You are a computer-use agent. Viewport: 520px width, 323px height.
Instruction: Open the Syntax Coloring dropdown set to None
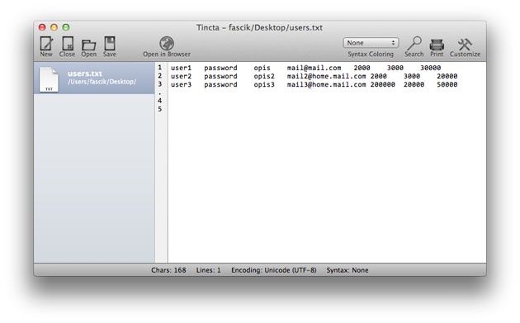click(371, 43)
